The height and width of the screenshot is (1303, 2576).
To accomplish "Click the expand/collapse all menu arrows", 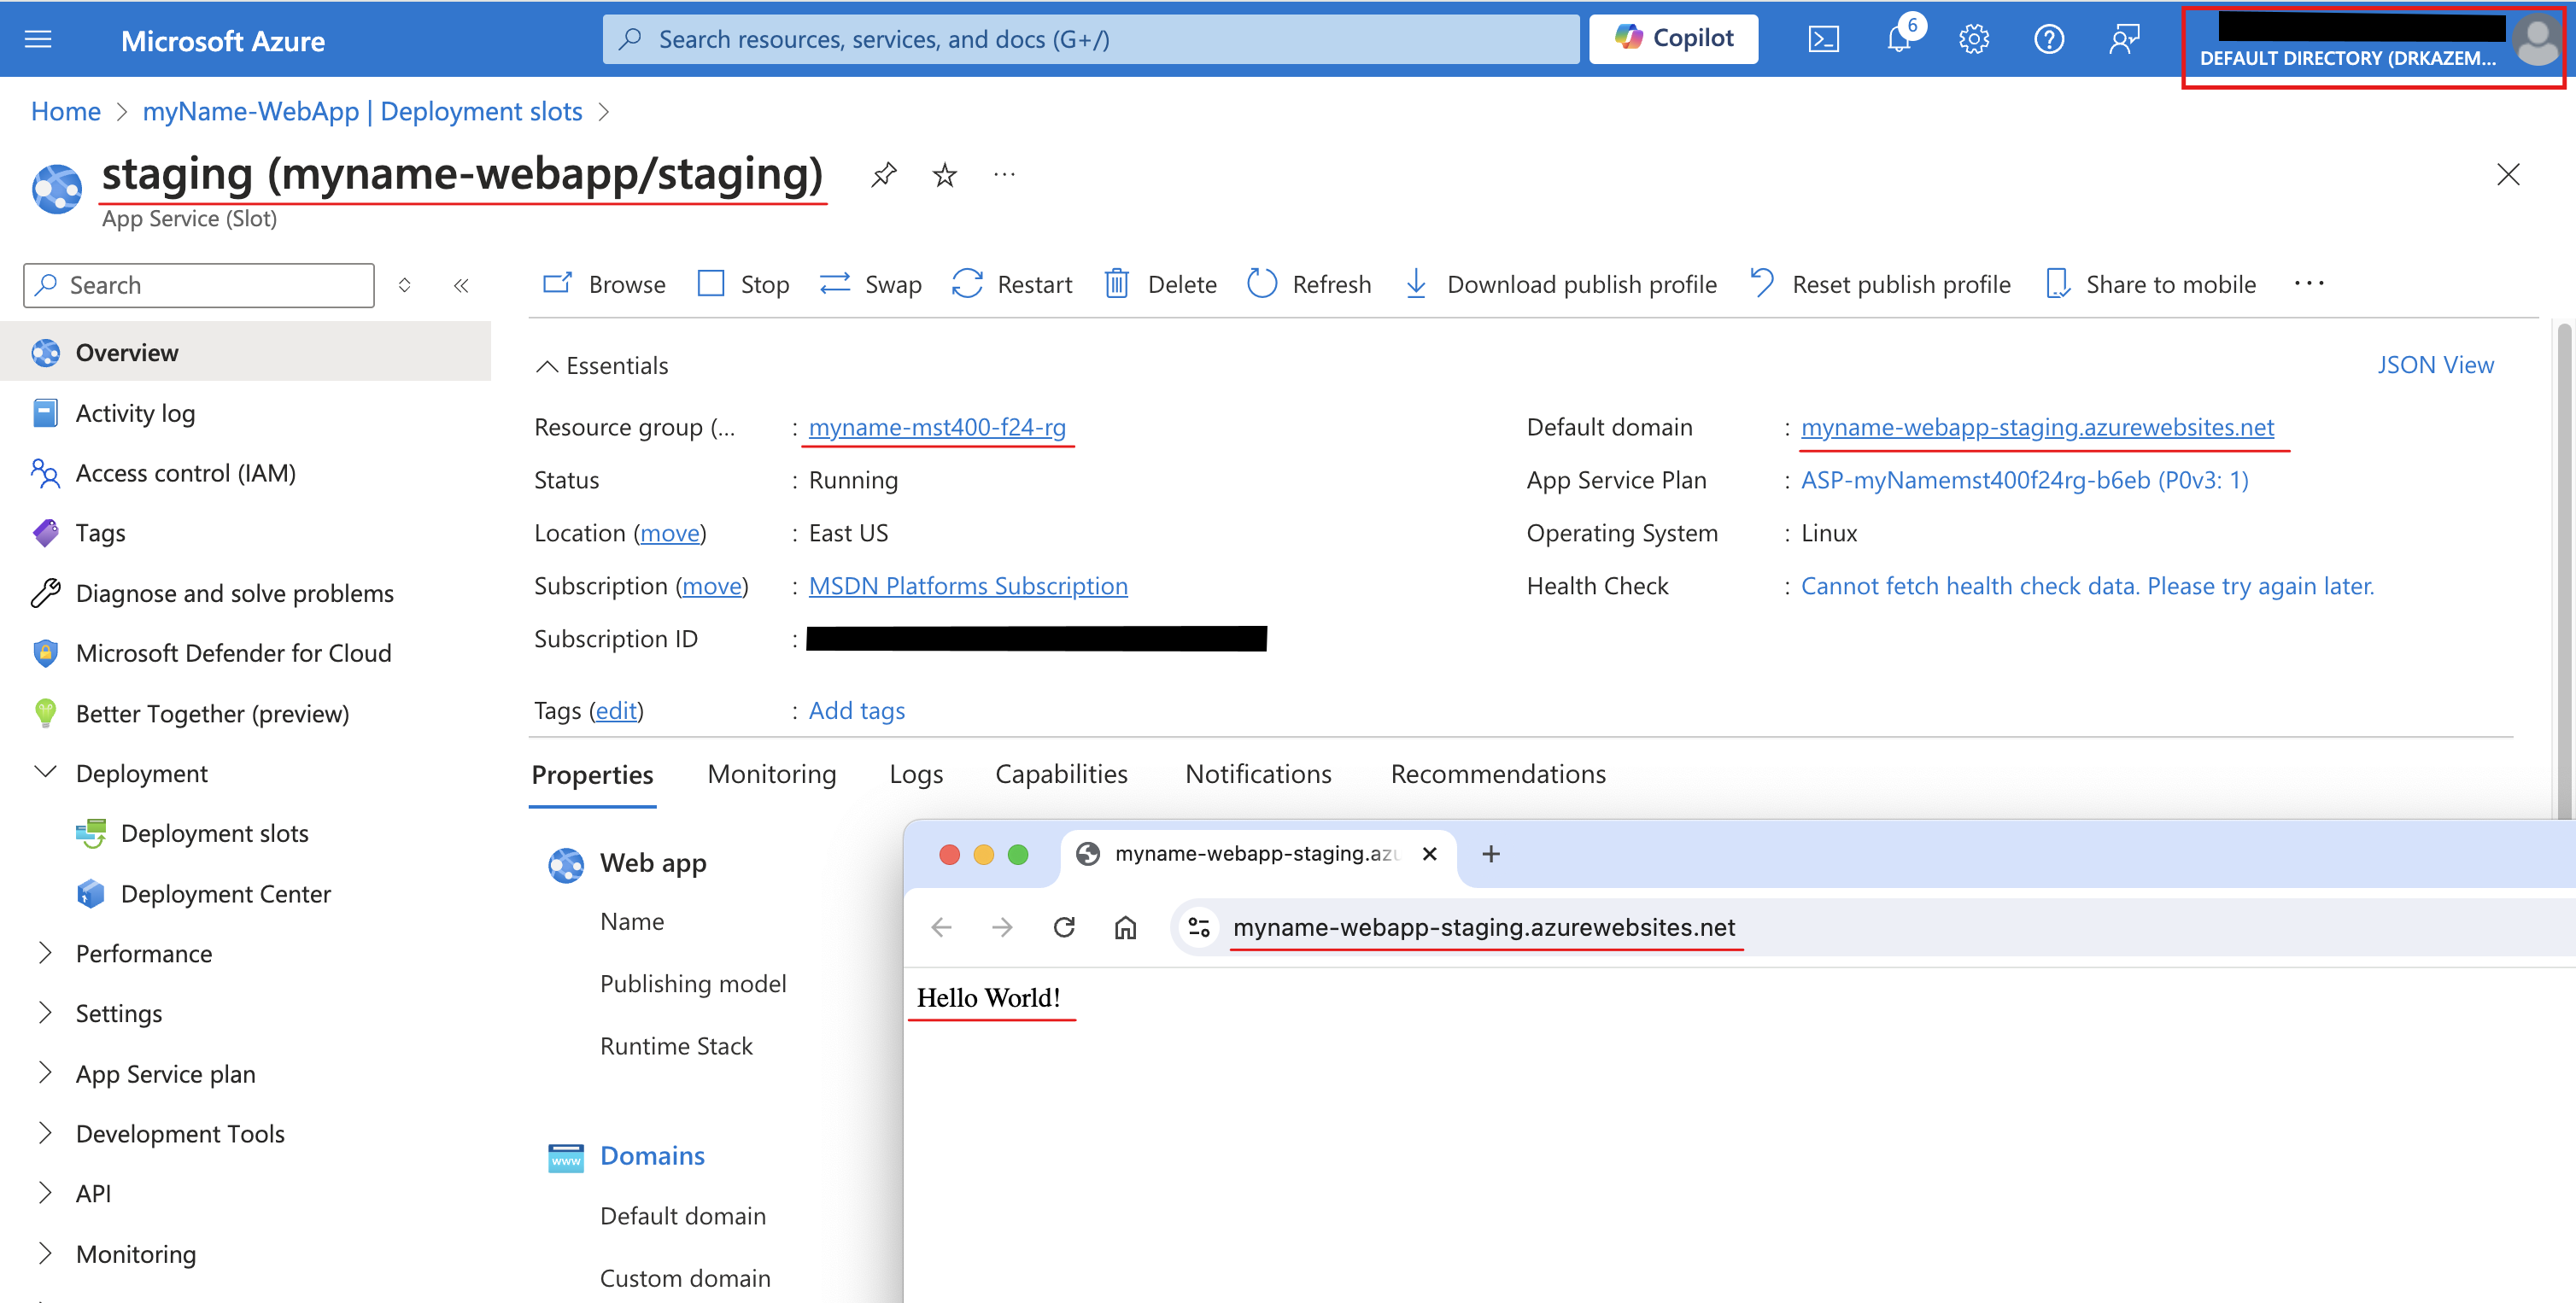I will point(404,286).
